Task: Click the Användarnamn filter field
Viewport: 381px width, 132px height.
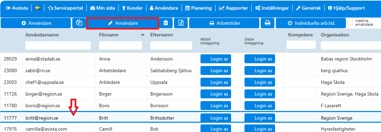Action: (x=58, y=45)
